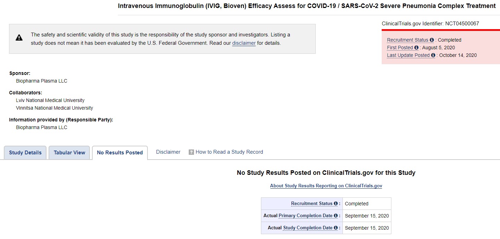Click question mark icon before How to Read
Screen dimensions: 500x239
(191, 152)
